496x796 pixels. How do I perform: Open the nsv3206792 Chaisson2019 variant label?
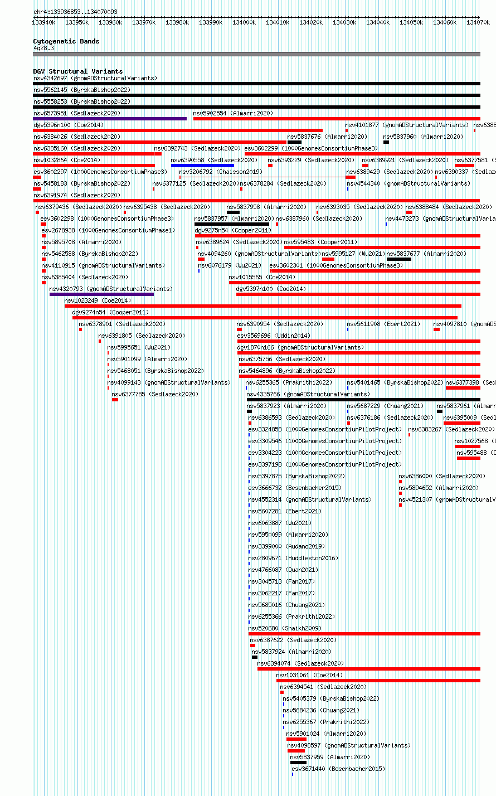(x=220, y=172)
